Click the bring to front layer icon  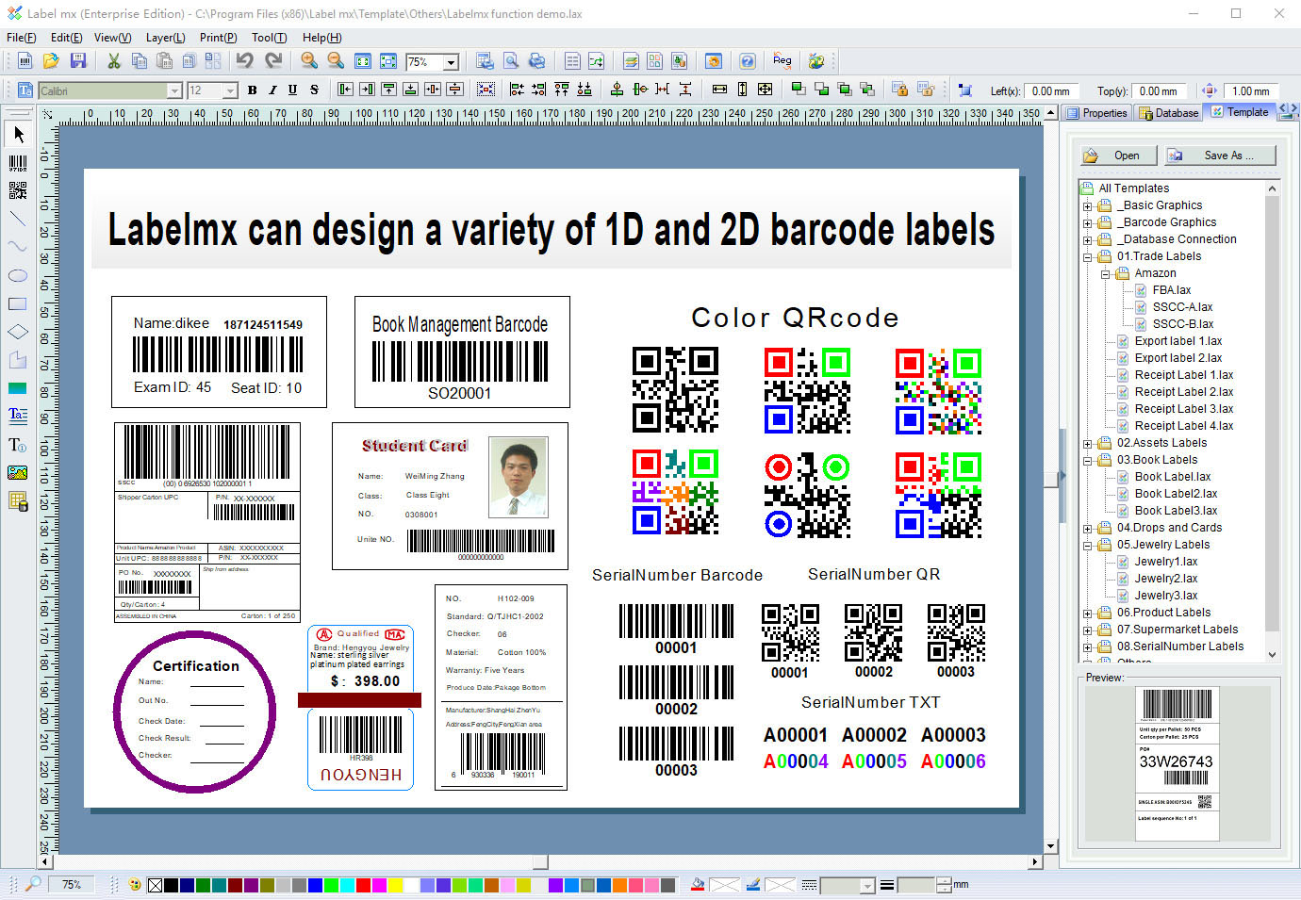tap(799, 90)
